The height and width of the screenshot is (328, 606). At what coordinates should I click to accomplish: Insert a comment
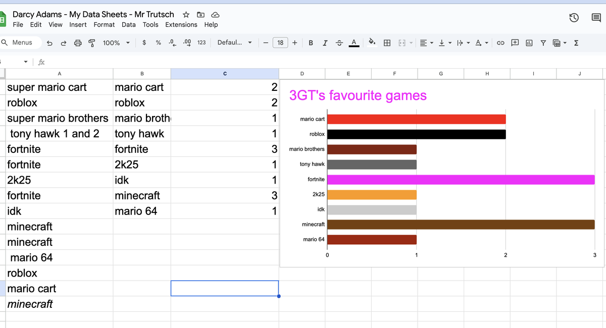[x=515, y=43]
